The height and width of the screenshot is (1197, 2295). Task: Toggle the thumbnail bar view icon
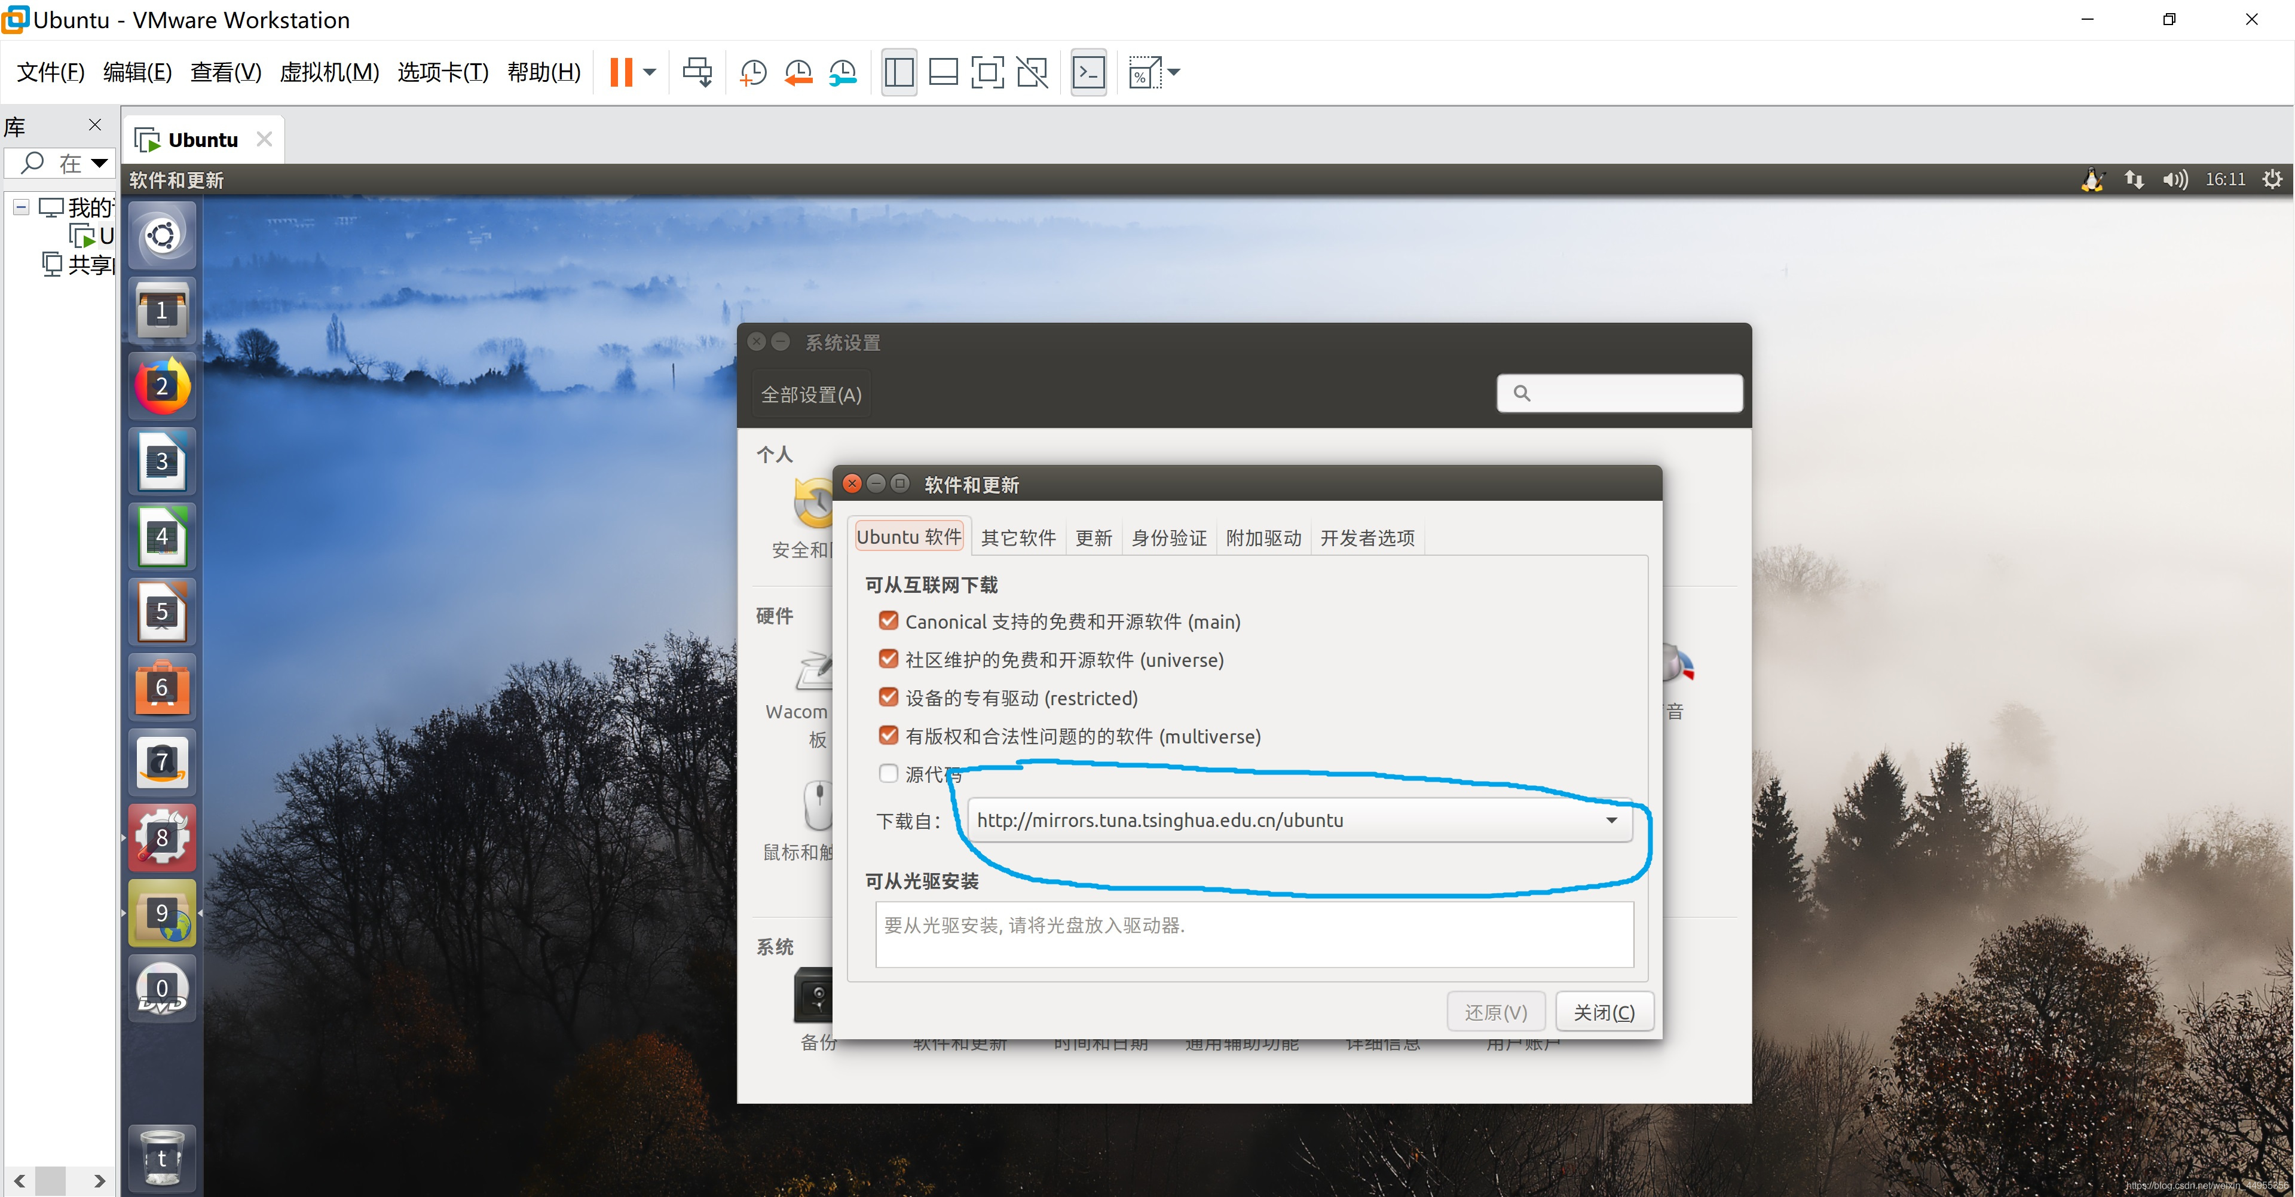[x=944, y=72]
